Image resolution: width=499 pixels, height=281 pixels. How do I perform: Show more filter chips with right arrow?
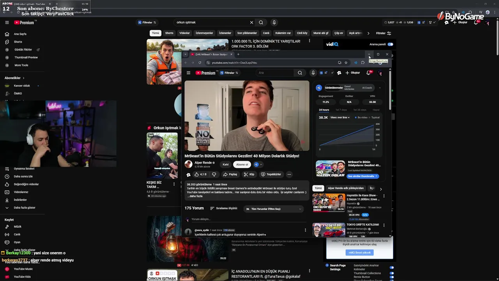tap(368, 33)
